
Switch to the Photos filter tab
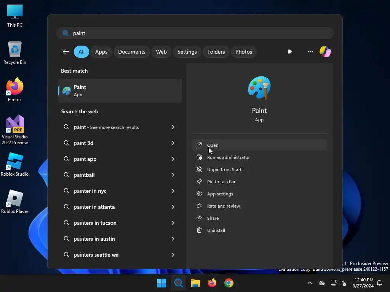[x=244, y=52]
